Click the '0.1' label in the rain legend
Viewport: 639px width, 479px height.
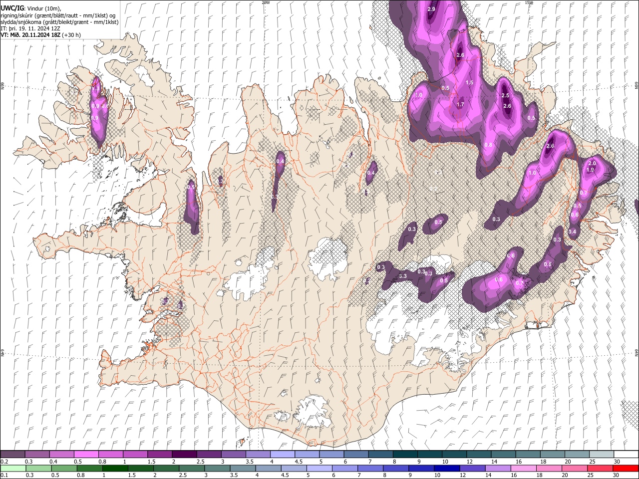[x=4, y=475]
